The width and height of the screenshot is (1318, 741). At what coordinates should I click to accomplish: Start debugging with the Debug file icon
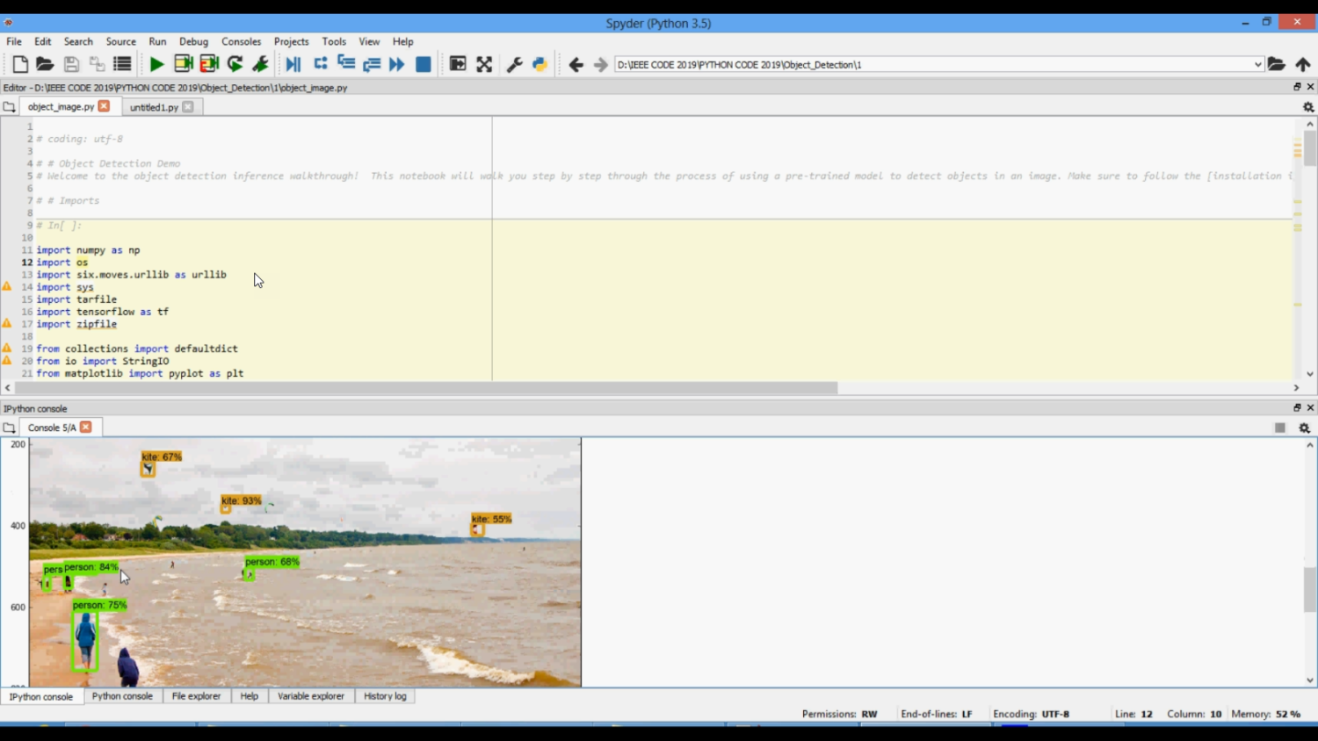point(293,64)
